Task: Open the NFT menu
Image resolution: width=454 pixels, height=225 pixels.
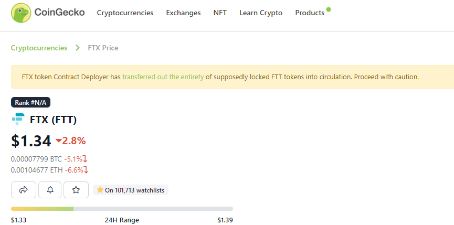Action: 220,13
